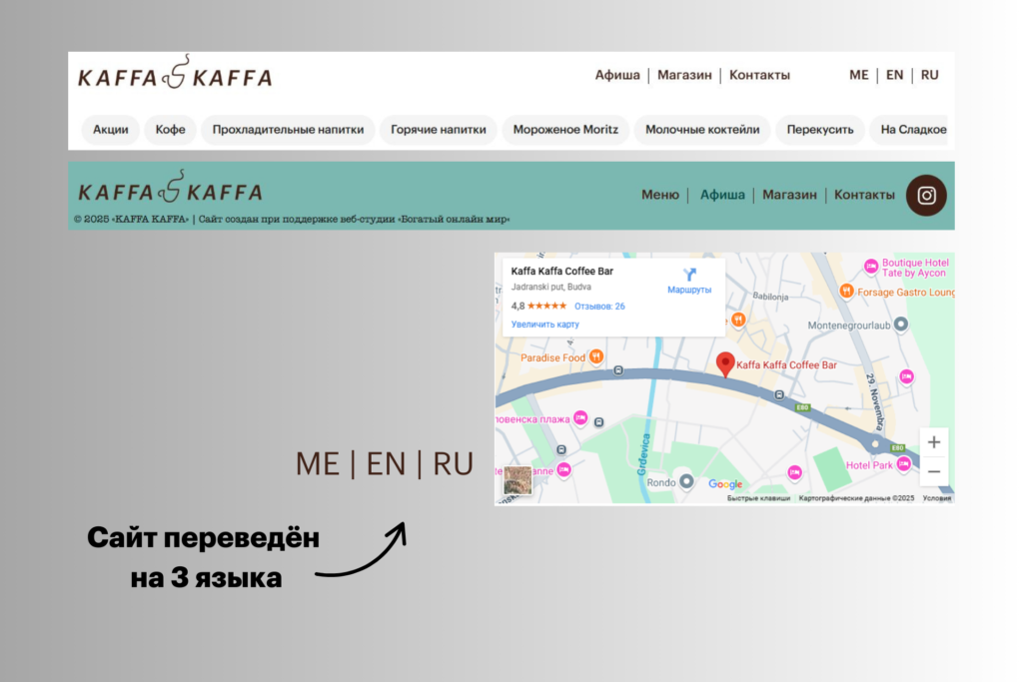The width and height of the screenshot is (1023, 682).
Task: Select the Перекусить category pill
Action: (x=820, y=129)
